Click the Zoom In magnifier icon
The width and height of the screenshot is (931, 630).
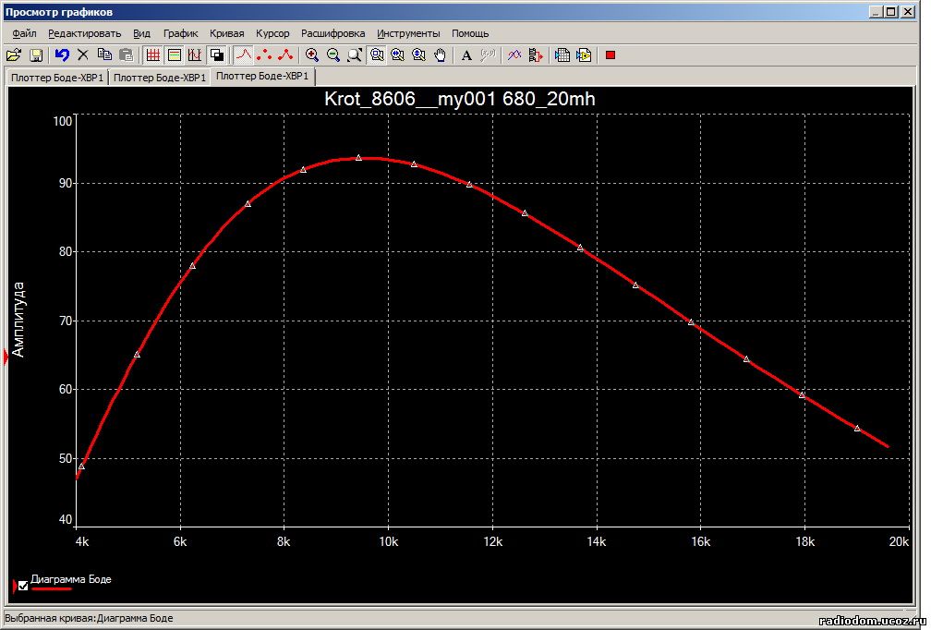point(312,55)
